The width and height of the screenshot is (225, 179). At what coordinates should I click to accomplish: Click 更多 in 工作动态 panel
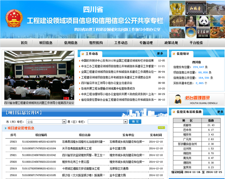coord(160,54)
